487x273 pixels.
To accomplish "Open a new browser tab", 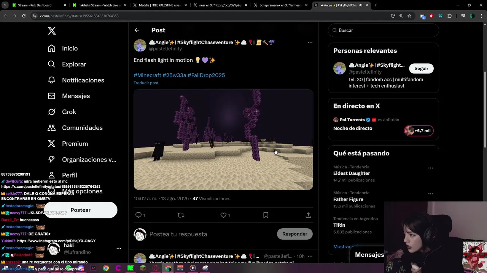I will point(376,5).
